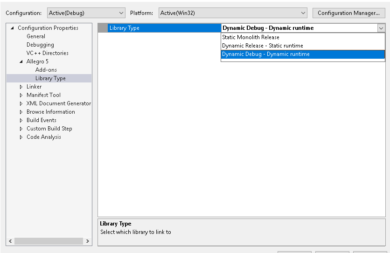This screenshot has height=253, width=390.
Task: Open VC++ Directories settings
Action: coord(47,53)
